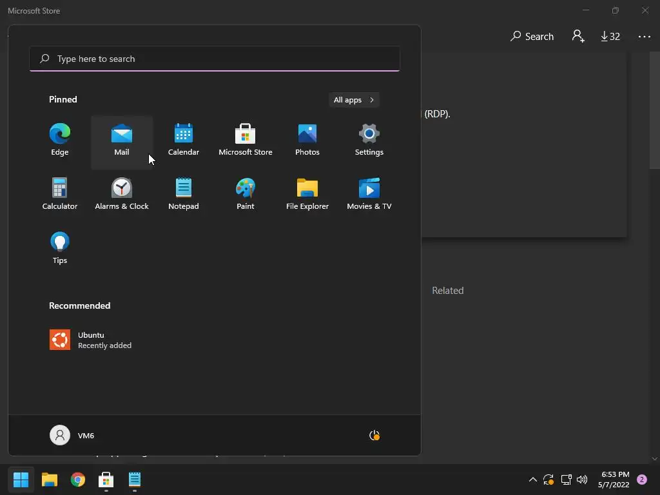The width and height of the screenshot is (660, 495).
Task: Click the Start menu search box
Action: 215,59
